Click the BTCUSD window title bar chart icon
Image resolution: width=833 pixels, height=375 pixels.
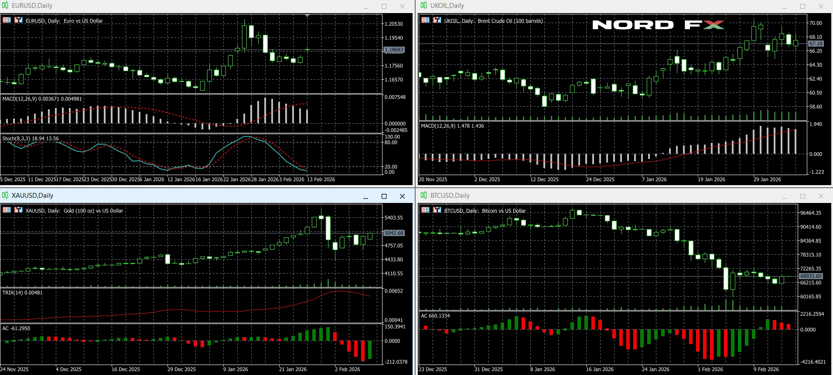424,196
